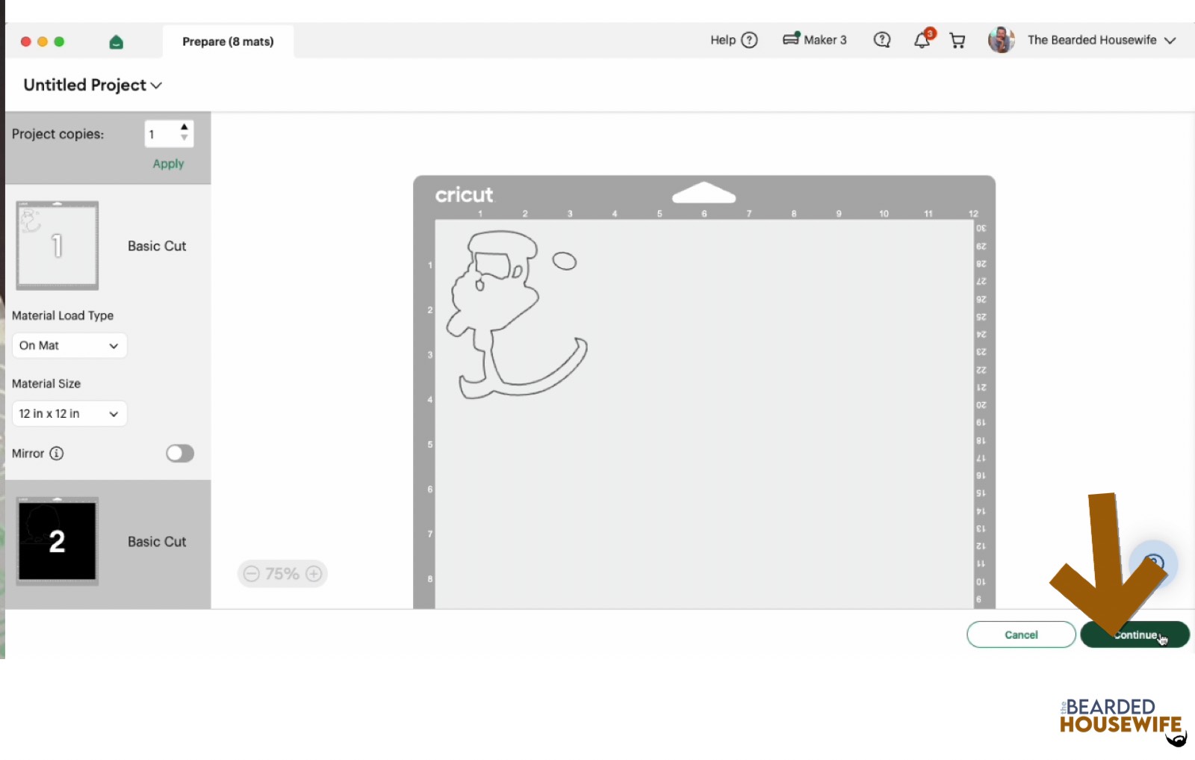
Task: Decrease project copies with down arrow
Action: 184,138
